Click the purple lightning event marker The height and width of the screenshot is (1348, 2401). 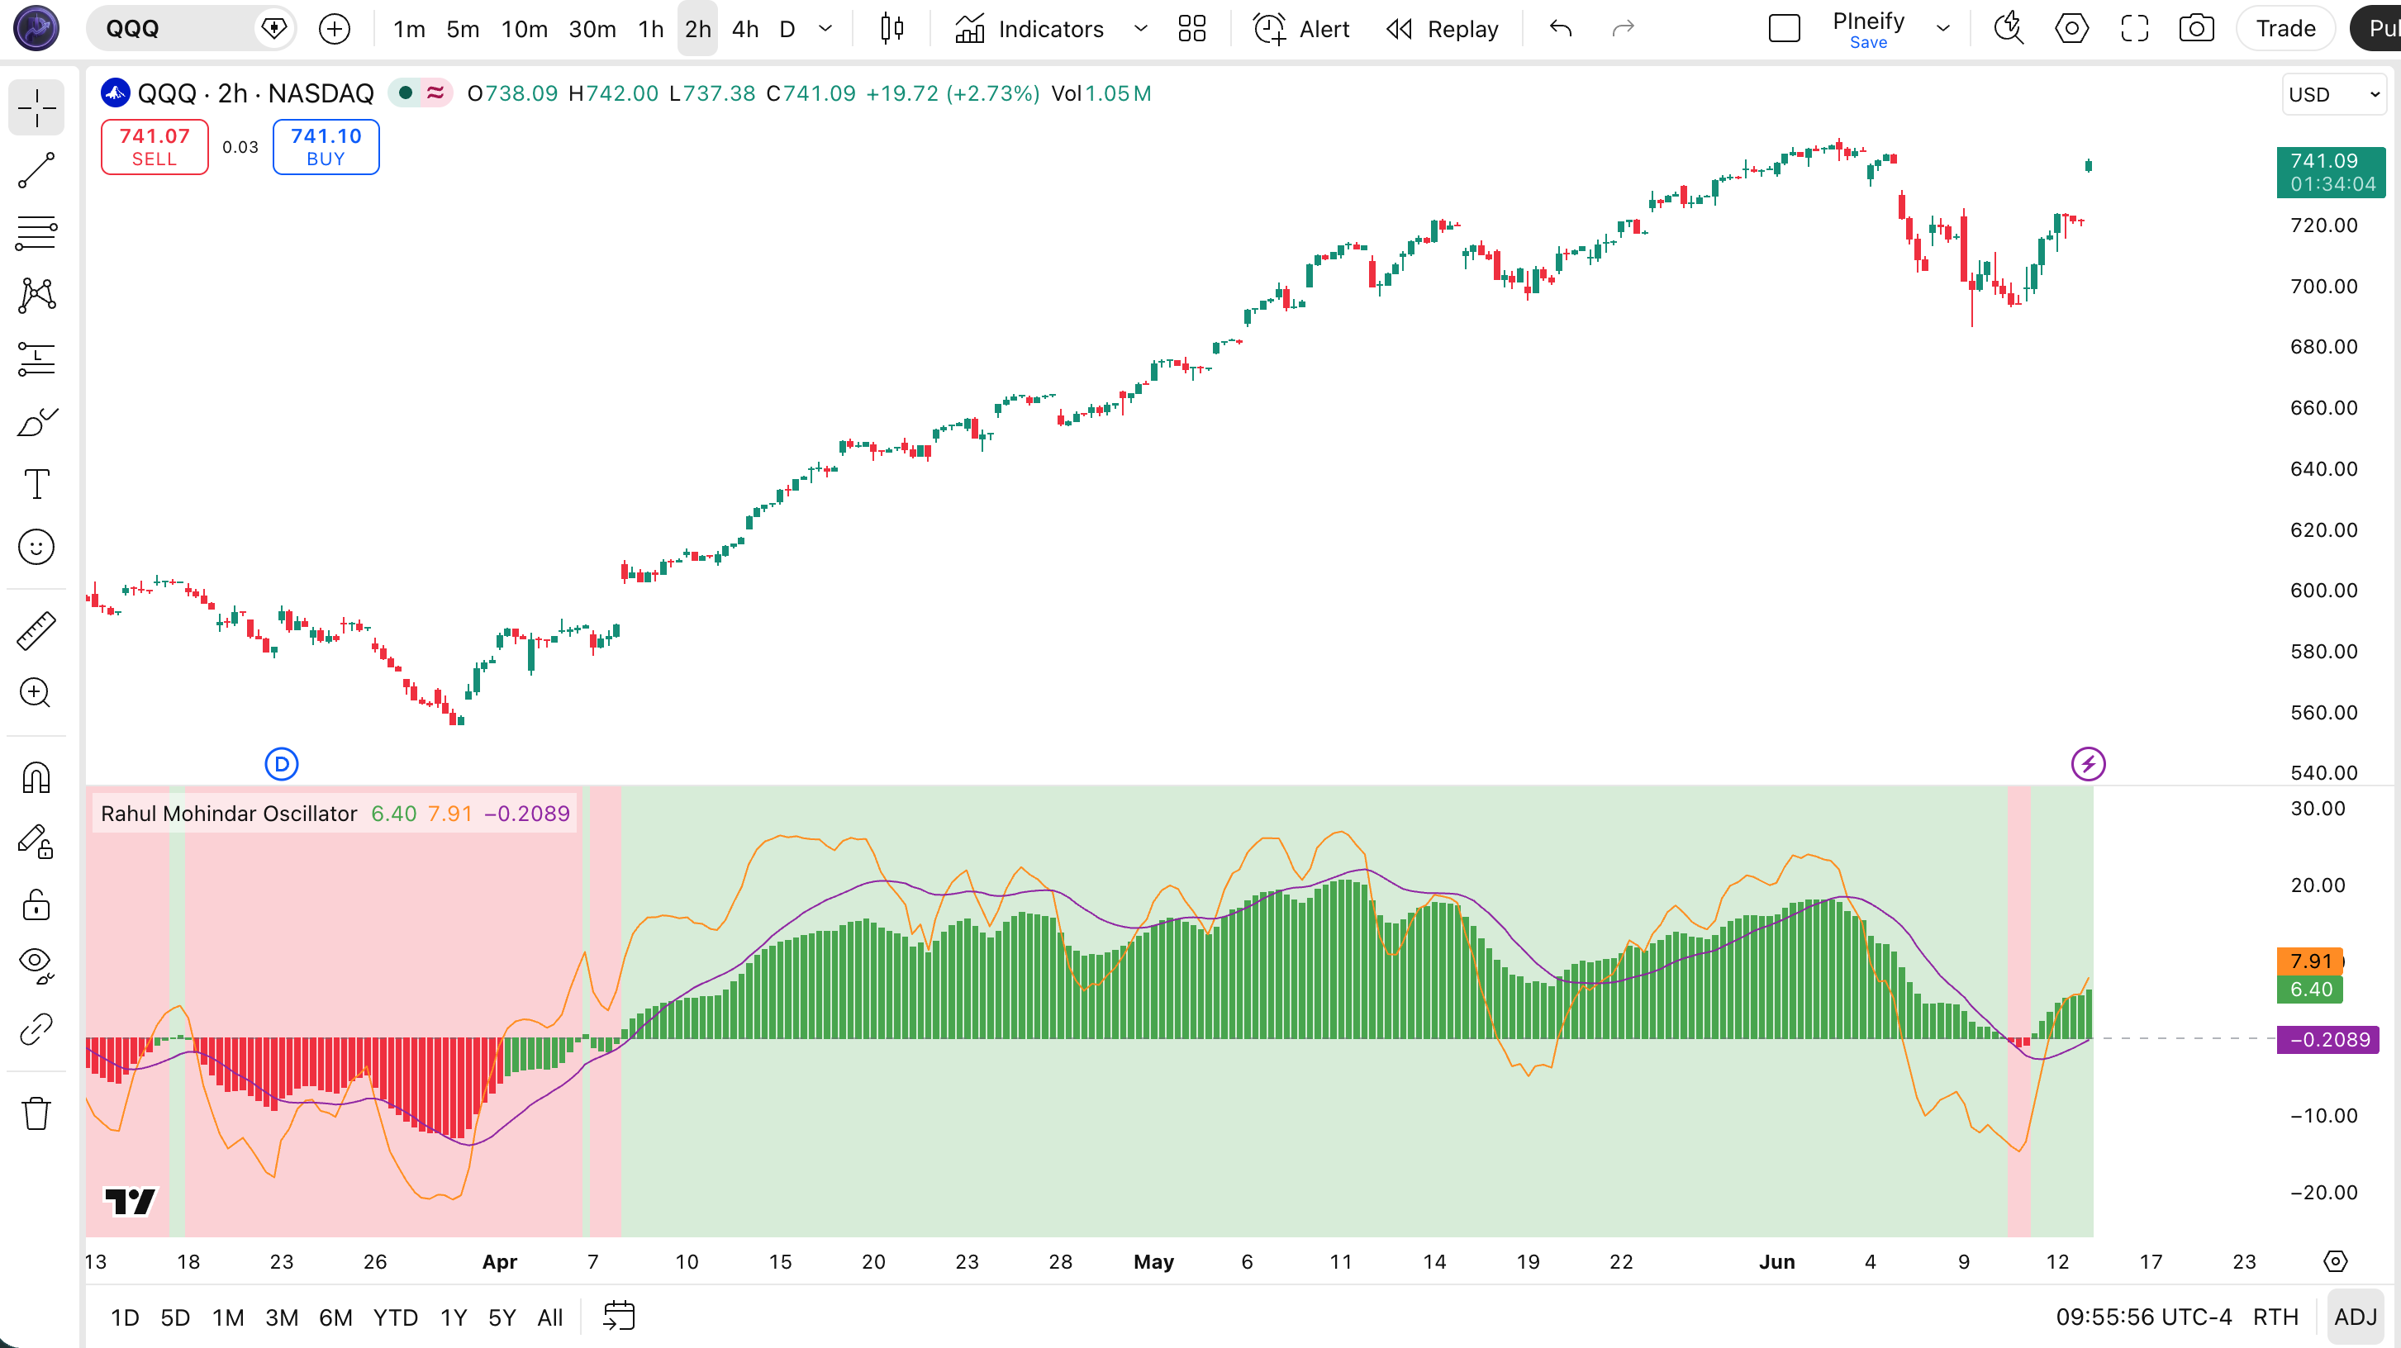point(2088,764)
